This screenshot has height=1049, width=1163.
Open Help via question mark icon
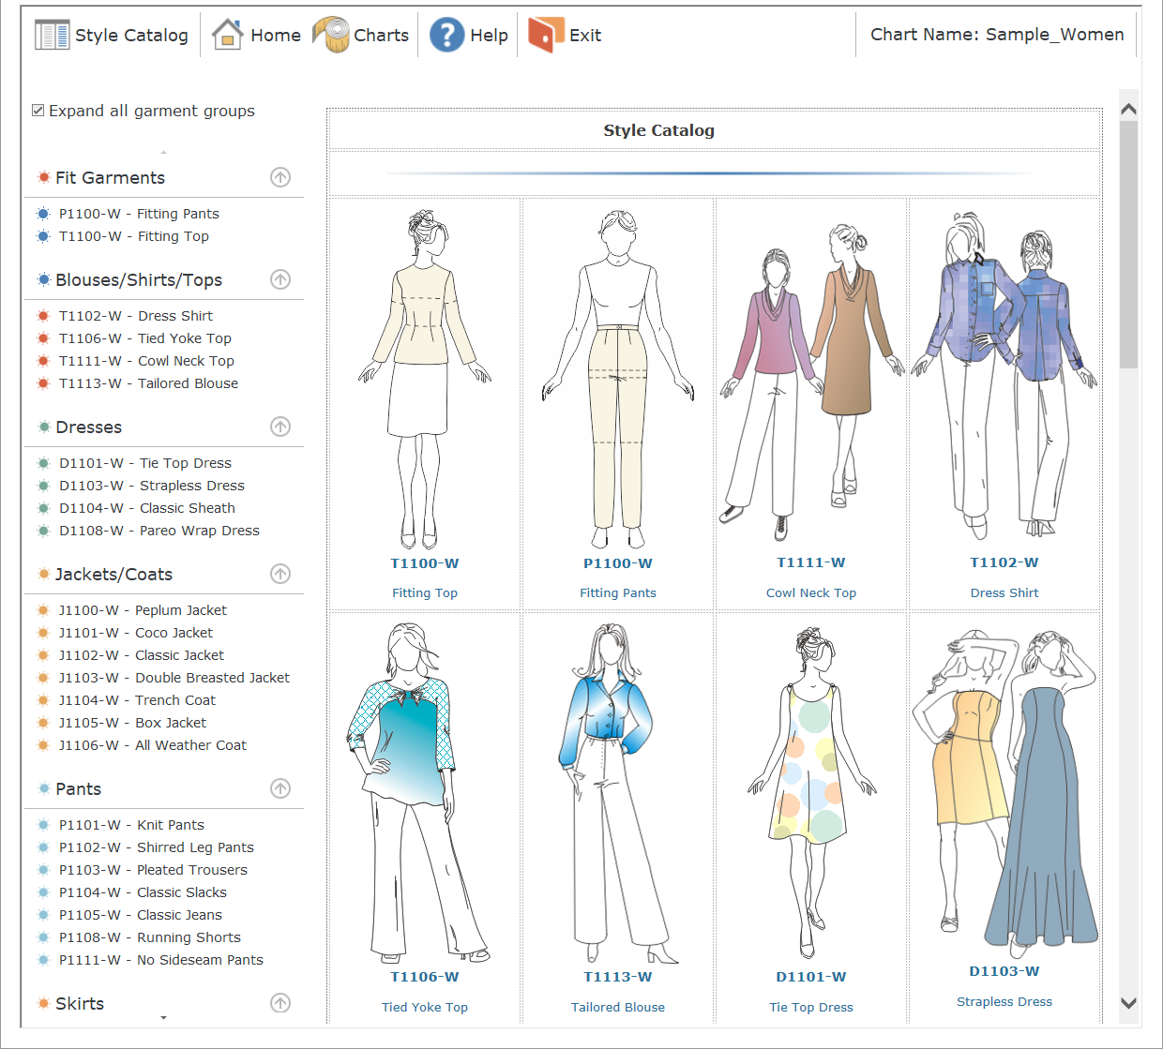click(447, 35)
